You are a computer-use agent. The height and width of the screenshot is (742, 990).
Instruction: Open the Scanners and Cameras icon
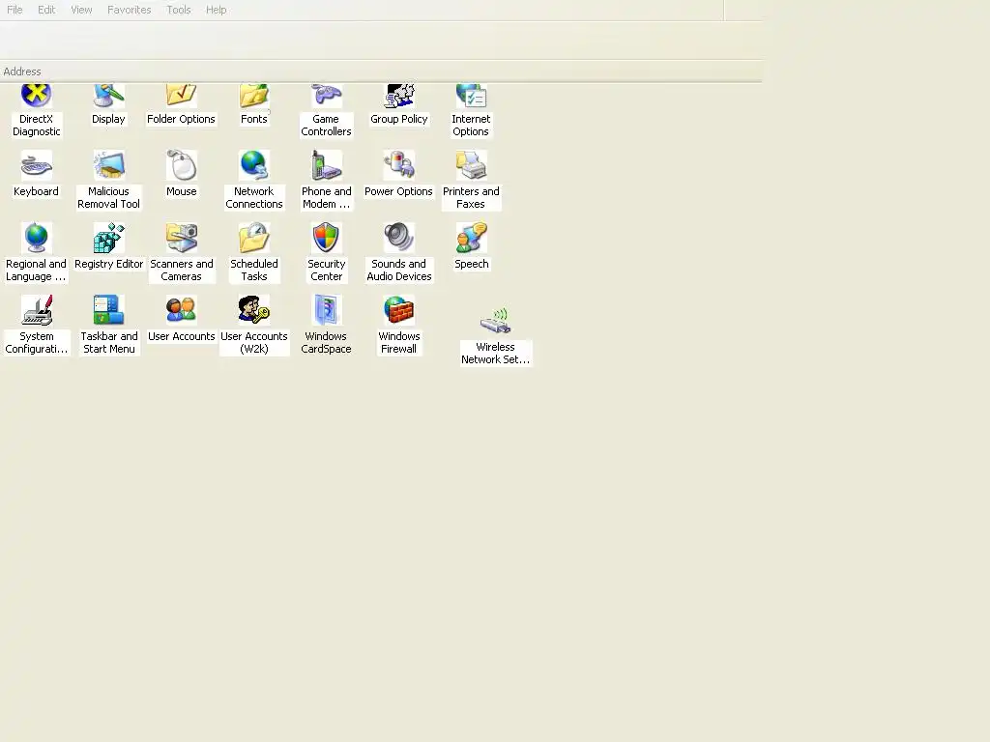point(181,238)
